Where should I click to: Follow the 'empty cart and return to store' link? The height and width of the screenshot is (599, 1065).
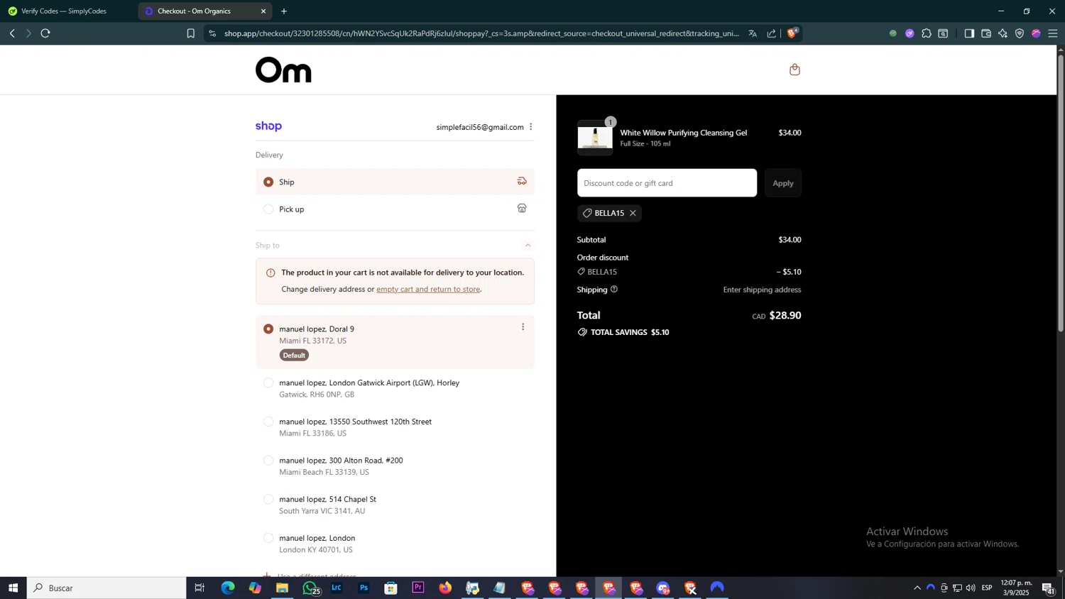(x=428, y=289)
